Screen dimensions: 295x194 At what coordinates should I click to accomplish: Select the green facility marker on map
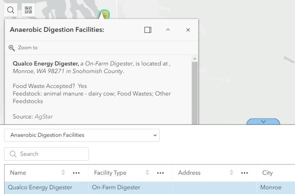(x=106, y=14)
